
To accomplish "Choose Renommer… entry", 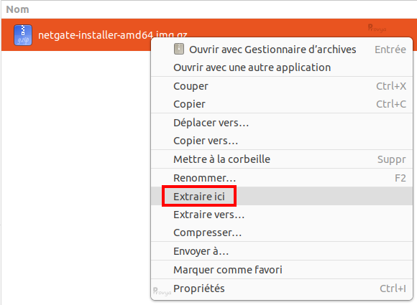I will tap(282, 178).
